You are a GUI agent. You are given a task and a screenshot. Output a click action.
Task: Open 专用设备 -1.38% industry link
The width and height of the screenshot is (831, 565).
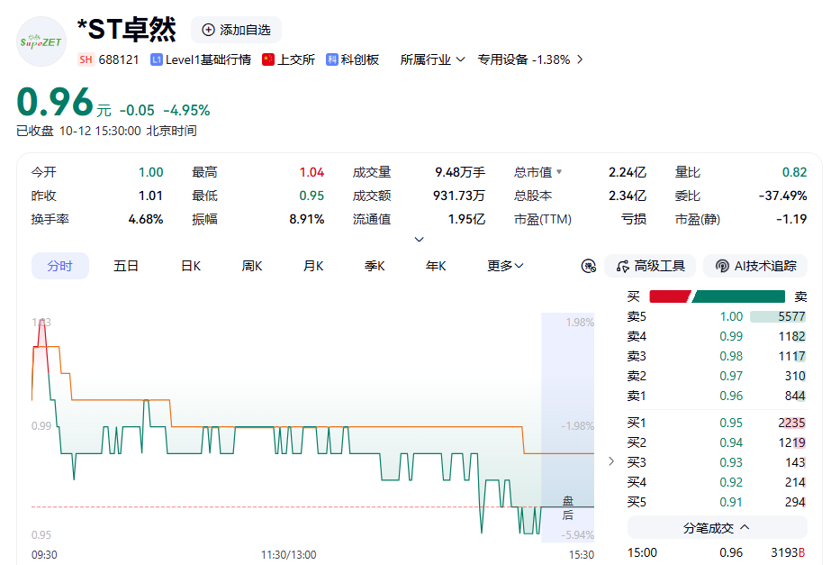pyautogui.click(x=530, y=59)
